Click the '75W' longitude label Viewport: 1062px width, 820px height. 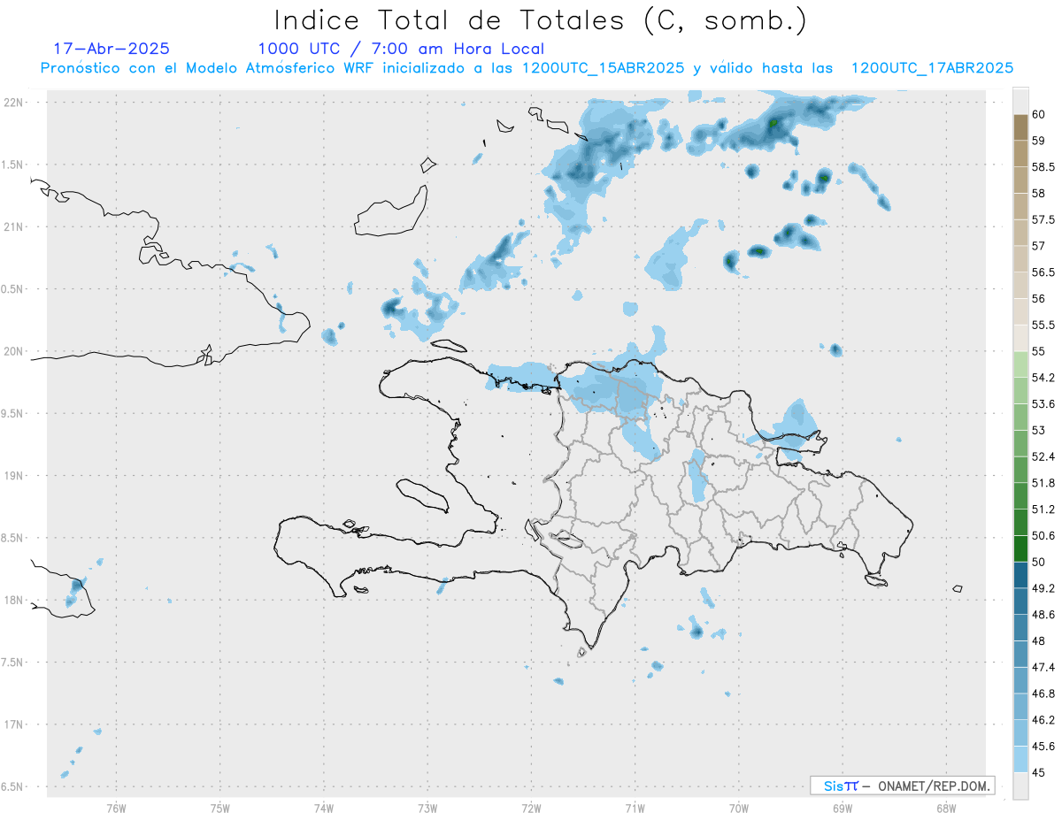pyautogui.click(x=220, y=809)
